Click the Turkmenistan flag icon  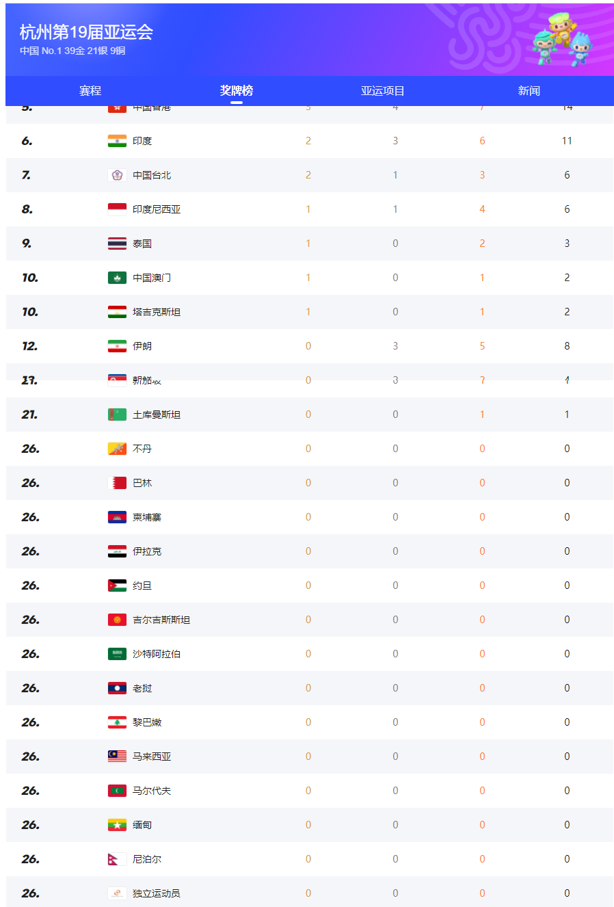click(x=117, y=415)
